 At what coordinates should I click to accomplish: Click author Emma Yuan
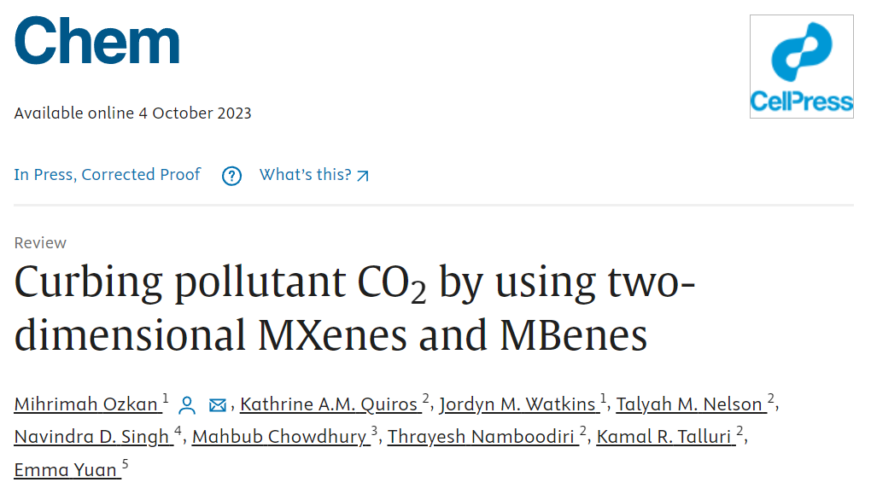67,469
